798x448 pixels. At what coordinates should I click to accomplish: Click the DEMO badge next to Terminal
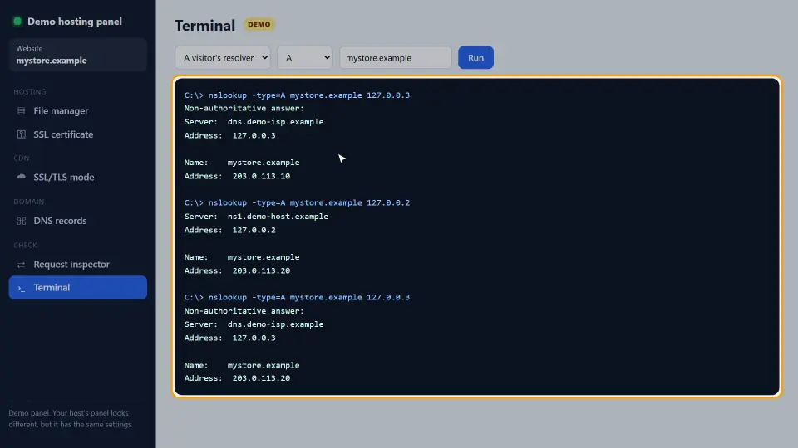(259, 24)
